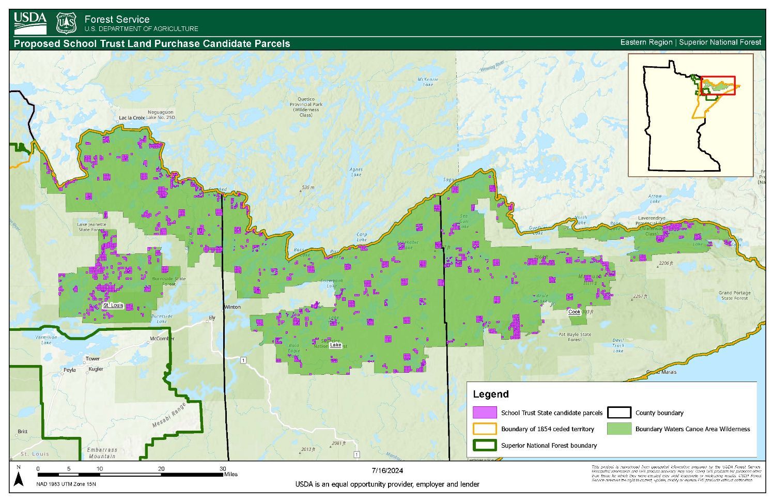Click the 'McComber' label
The width and height of the screenshot is (775, 502).
pos(162,339)
